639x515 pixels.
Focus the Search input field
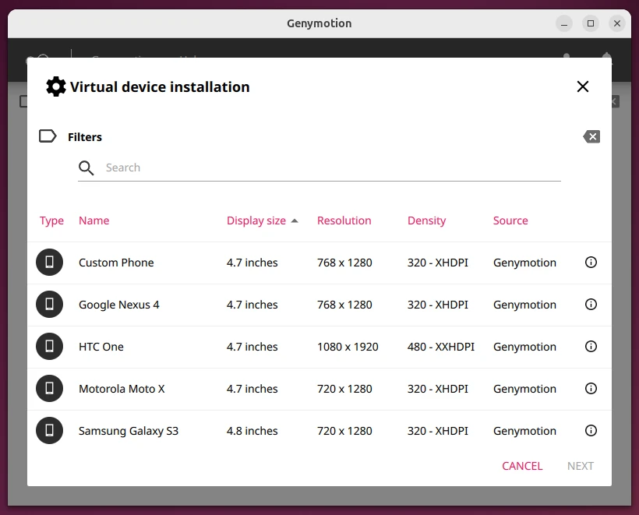click(327, 168)
